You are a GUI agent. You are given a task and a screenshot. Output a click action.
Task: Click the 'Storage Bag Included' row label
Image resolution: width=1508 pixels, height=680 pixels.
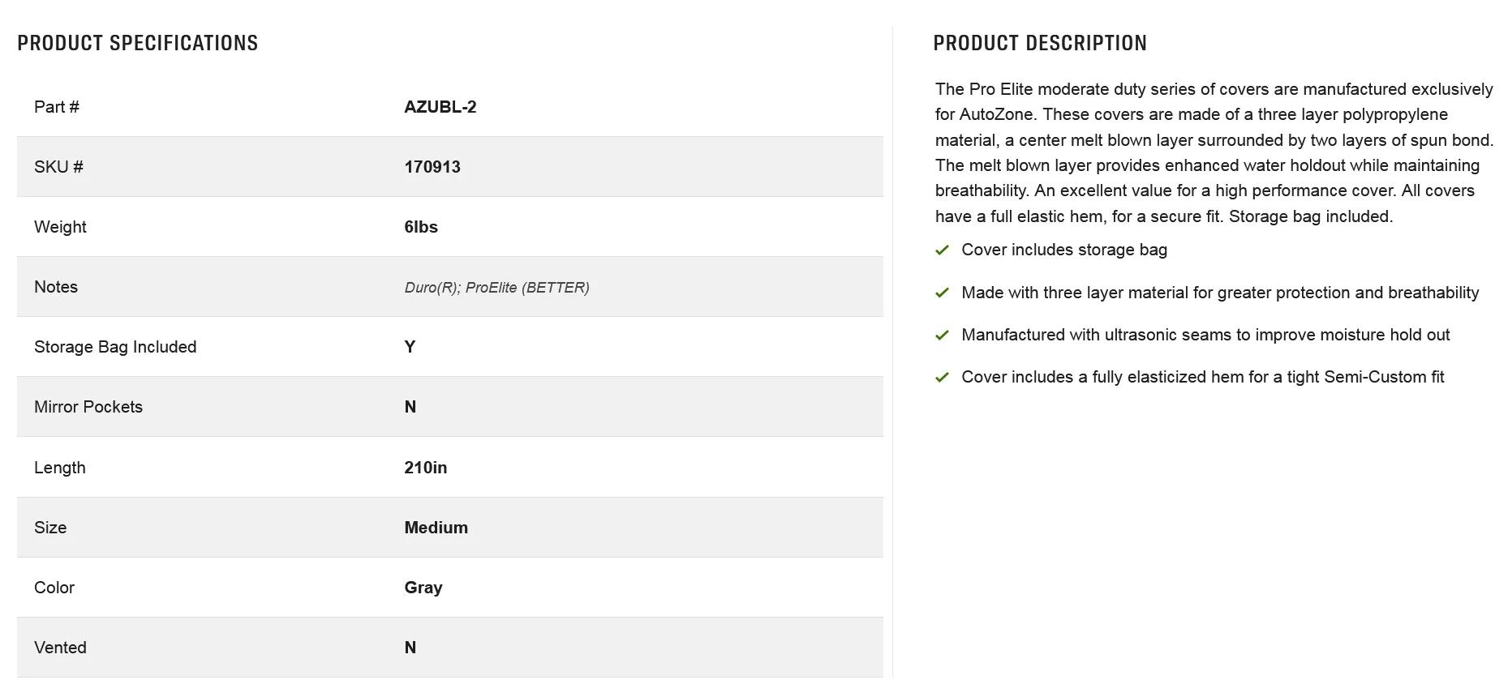(115, 347)
